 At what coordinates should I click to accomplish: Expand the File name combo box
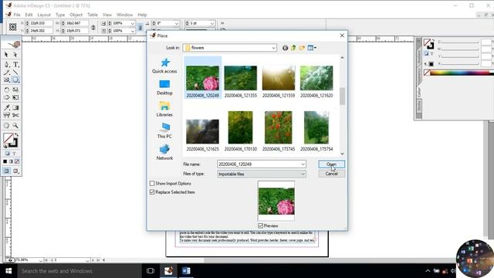[303, 164]
